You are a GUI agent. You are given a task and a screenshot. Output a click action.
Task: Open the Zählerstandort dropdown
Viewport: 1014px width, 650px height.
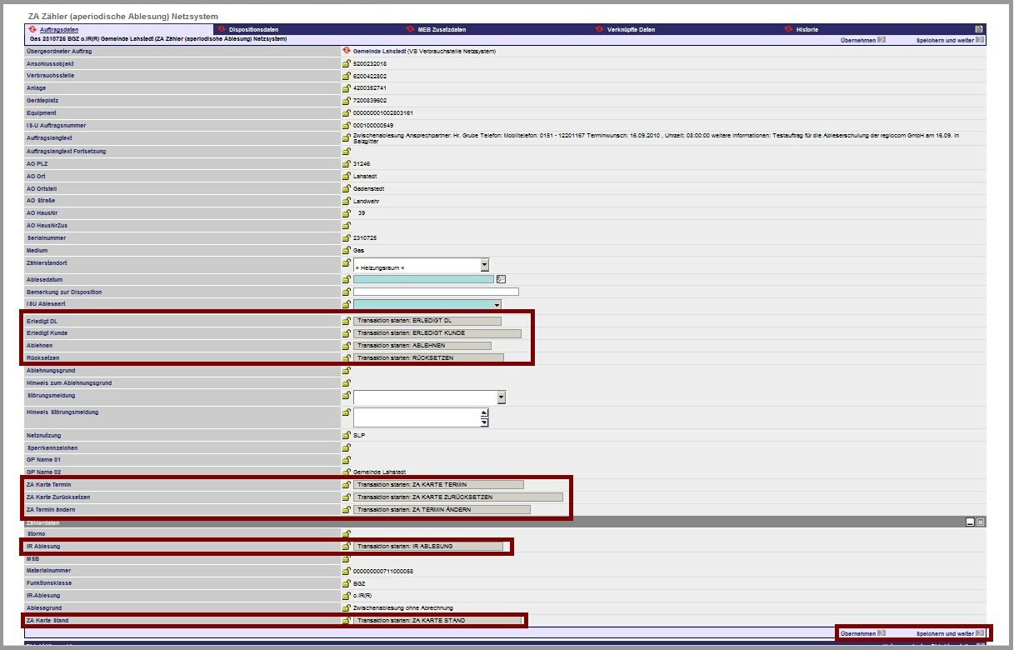484,265
